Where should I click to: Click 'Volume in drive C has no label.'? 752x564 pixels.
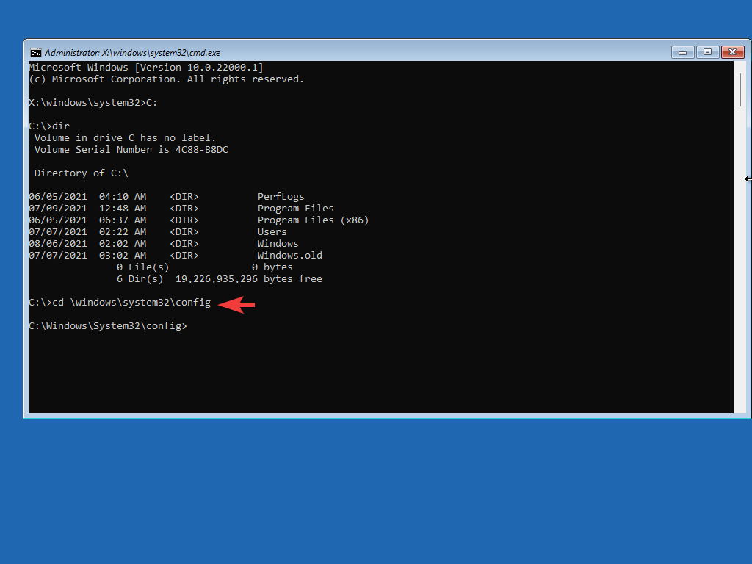(125, 138)
